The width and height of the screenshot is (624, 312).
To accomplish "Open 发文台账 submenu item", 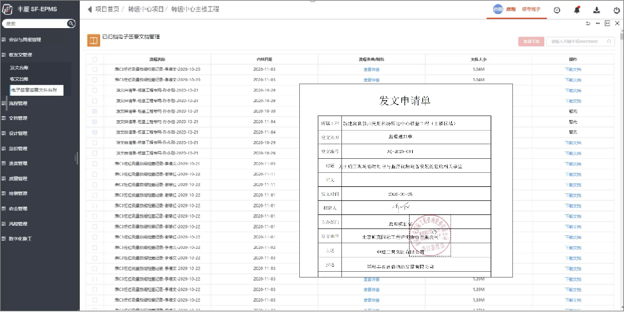I will (19, 68).
